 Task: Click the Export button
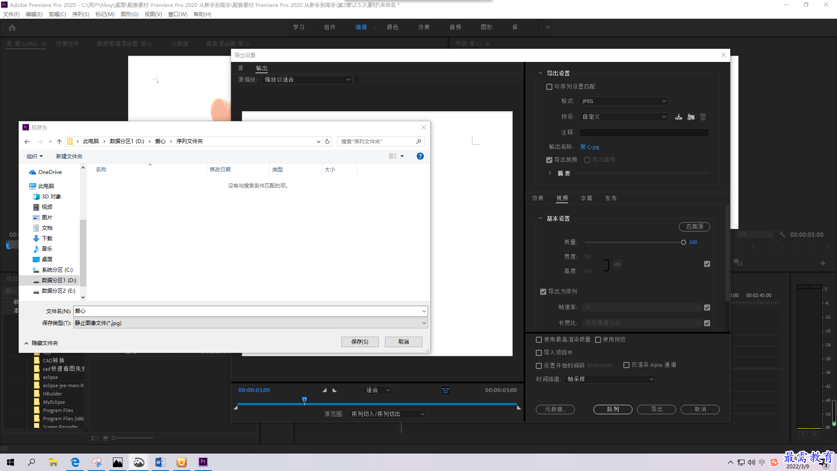coord(656,410)
